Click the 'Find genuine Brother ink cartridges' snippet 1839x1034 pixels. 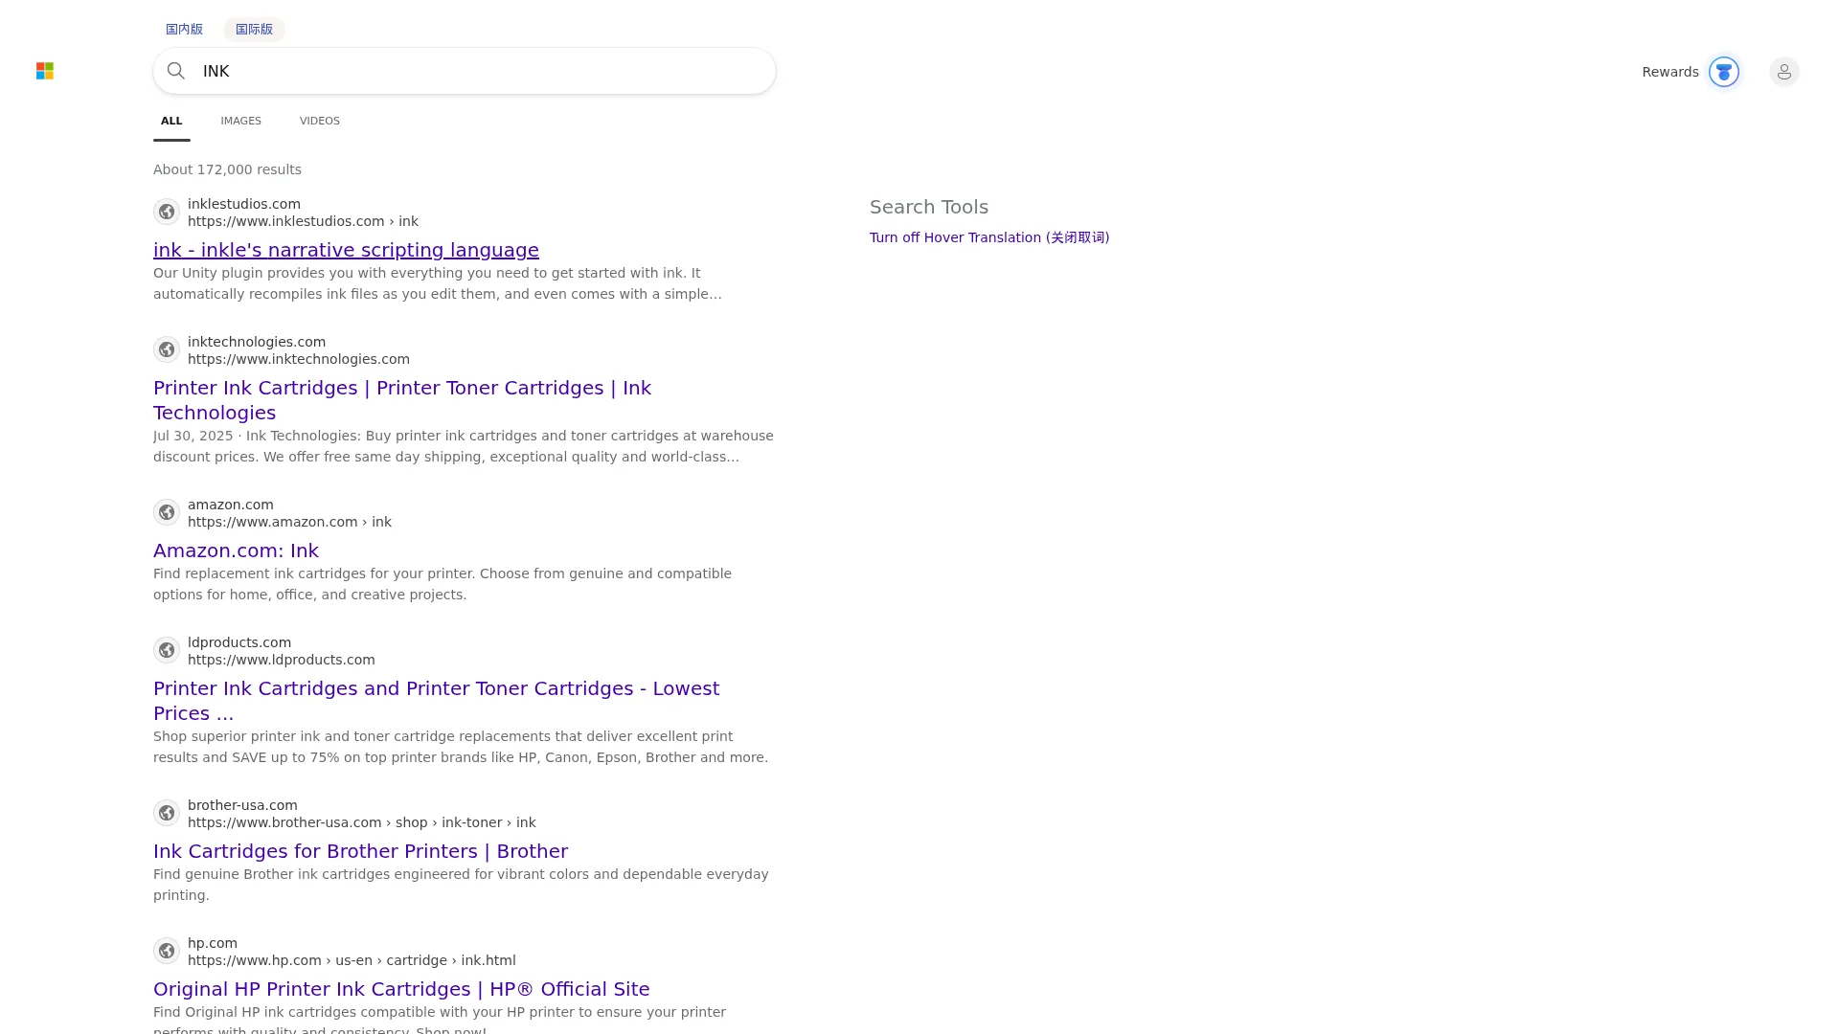(461, 885)
